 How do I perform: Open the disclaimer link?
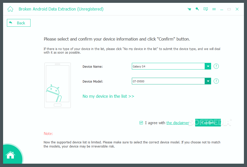pos(178,123)
